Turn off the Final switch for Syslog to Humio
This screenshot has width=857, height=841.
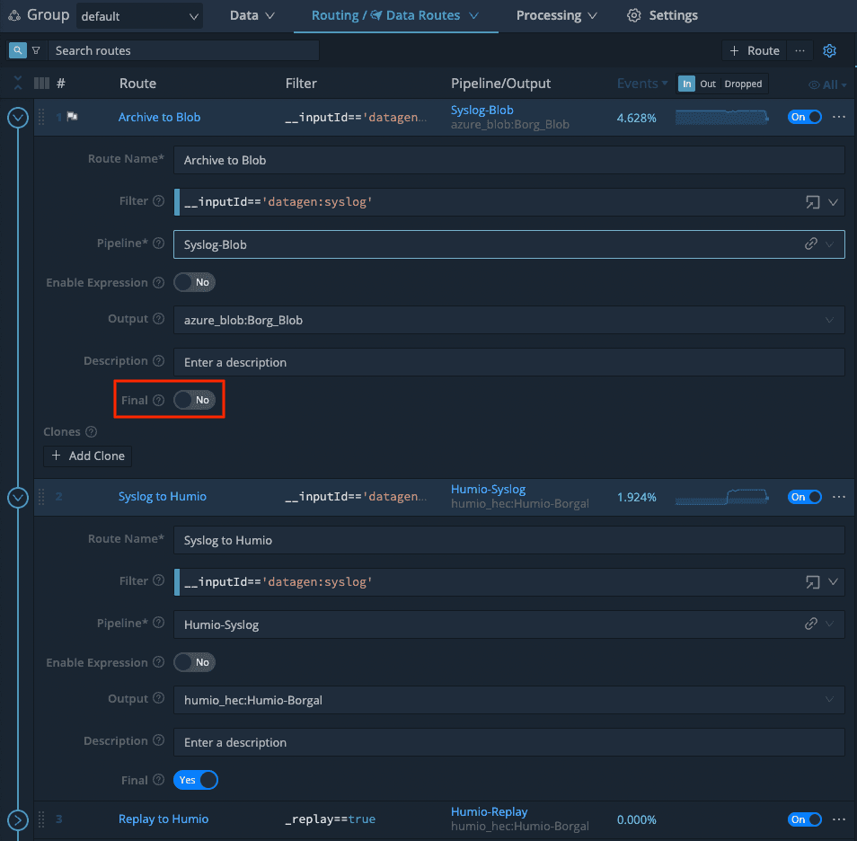point(196,780)
